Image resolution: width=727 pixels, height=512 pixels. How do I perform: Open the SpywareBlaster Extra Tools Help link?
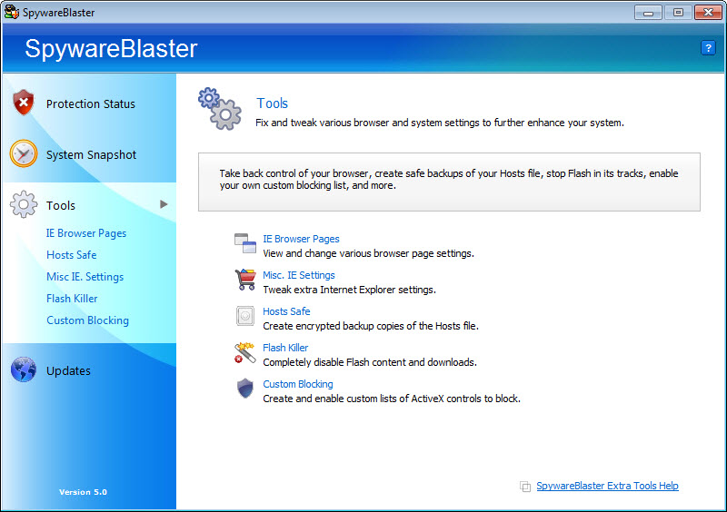pyautogui.click(x=607, y=486)
